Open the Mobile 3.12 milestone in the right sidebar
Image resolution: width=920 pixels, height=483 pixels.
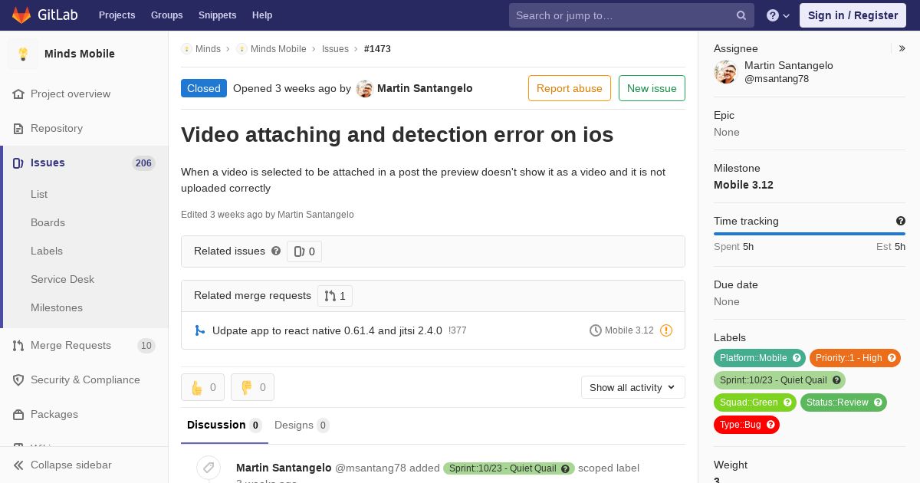pyautogui.click(x=744, y=185)
